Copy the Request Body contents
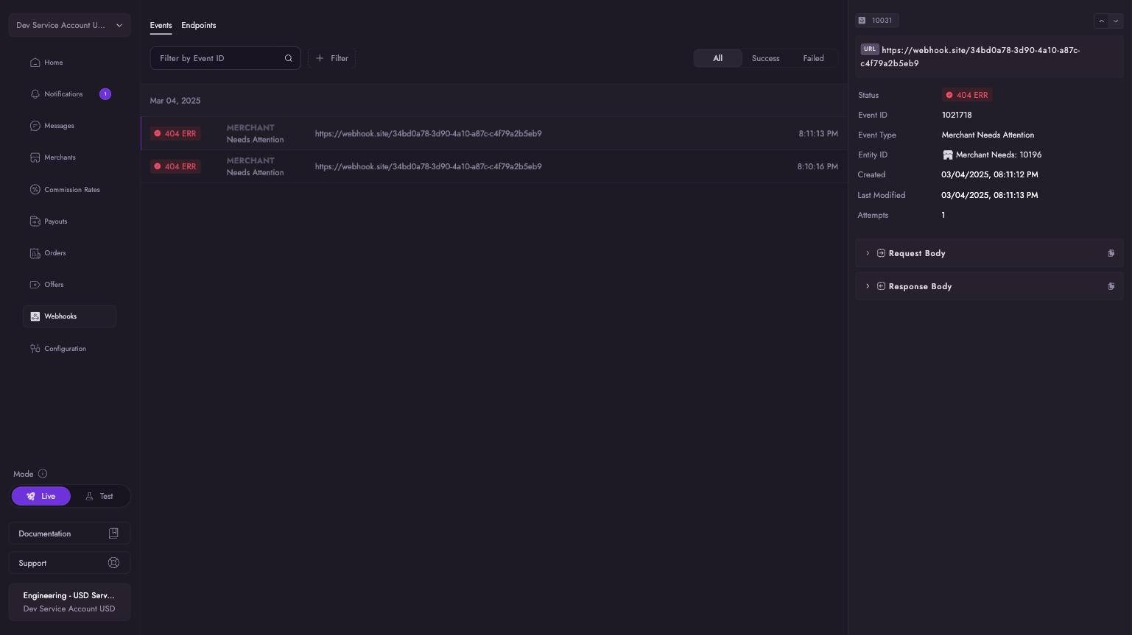This screenshot has width=1132, height=635. coord(1111,253)
